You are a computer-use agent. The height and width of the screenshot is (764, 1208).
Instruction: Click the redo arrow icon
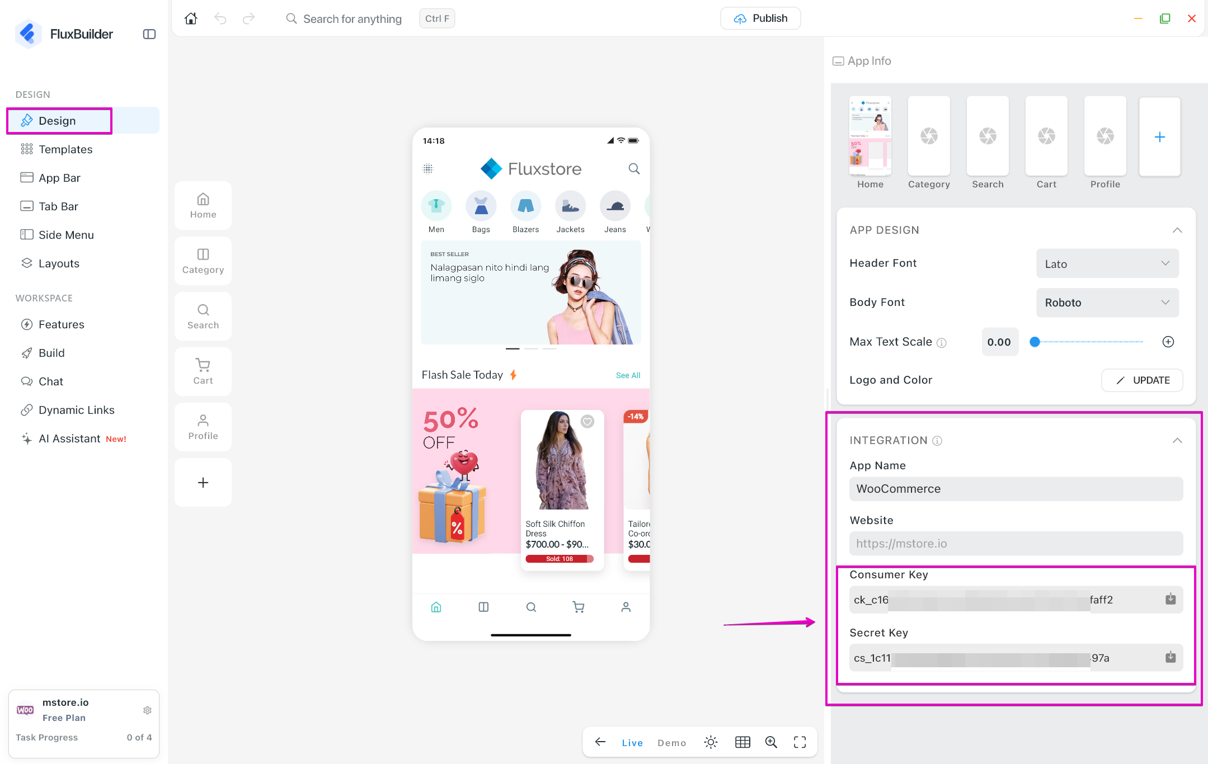pos(249,18)
